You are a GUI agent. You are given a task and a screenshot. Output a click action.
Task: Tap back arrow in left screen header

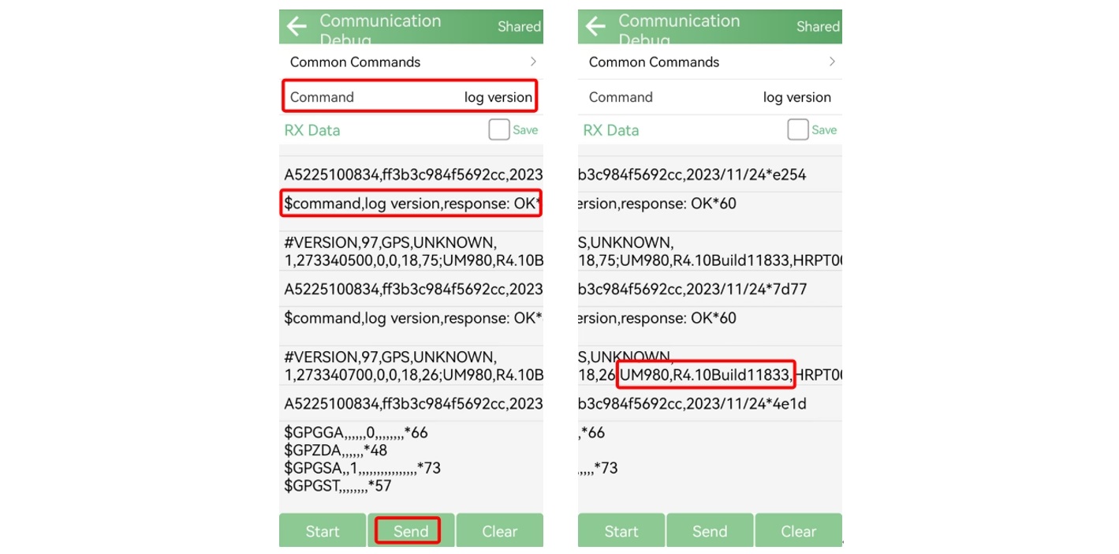pos(297,27)
